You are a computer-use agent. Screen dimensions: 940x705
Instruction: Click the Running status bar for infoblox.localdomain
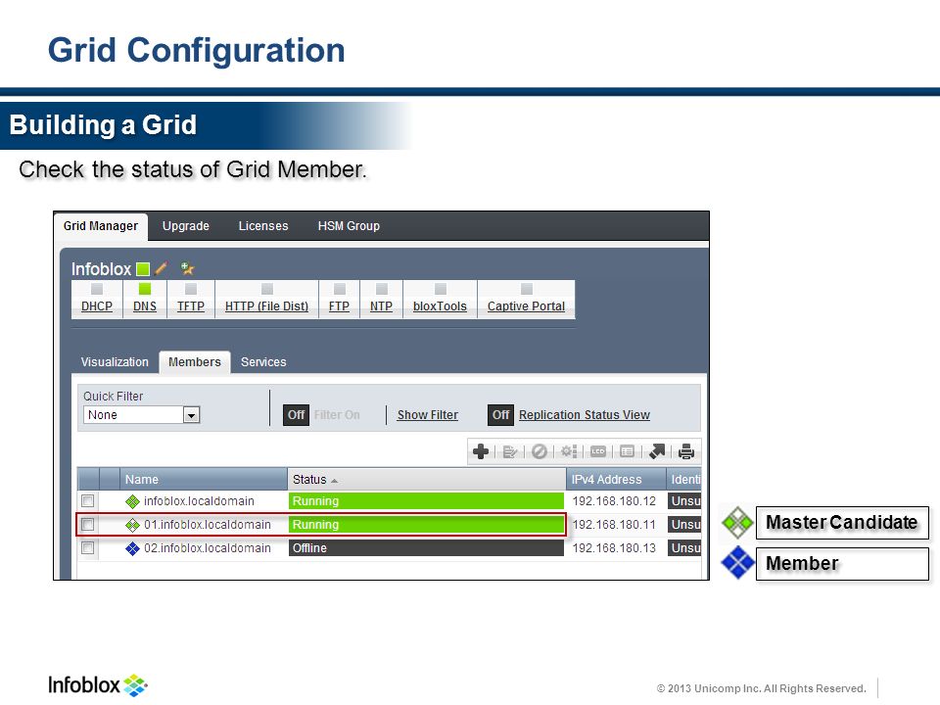point(426,501)
